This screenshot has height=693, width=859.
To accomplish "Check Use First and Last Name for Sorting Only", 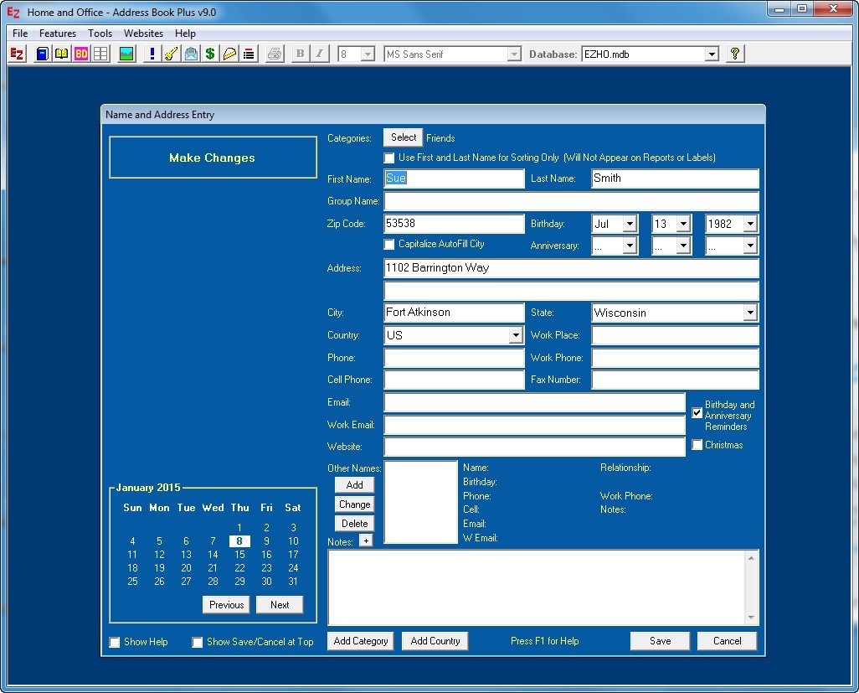I will pos(389,158).
